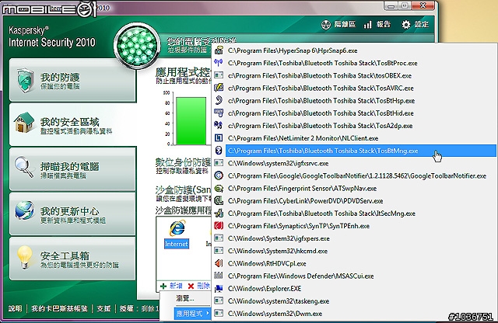Open the 支援 support link
This screenshot has height=323, width=498.
coord(103,308)
